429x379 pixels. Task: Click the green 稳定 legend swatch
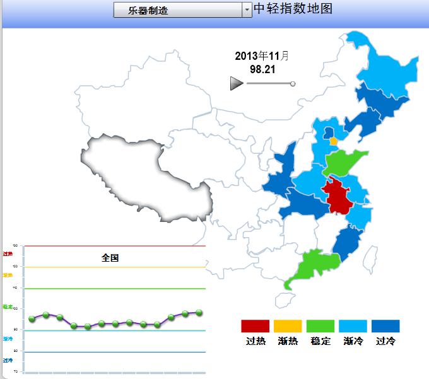pos(320,326)
